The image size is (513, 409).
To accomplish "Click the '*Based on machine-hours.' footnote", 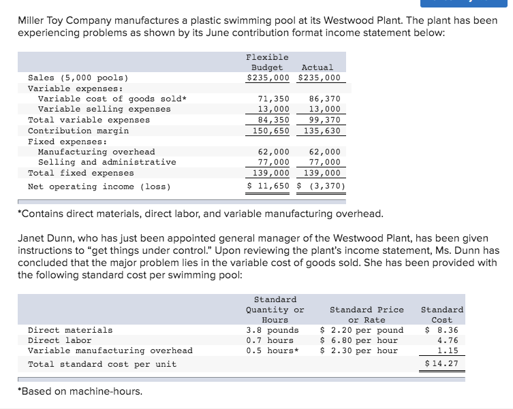I will 80,391.
